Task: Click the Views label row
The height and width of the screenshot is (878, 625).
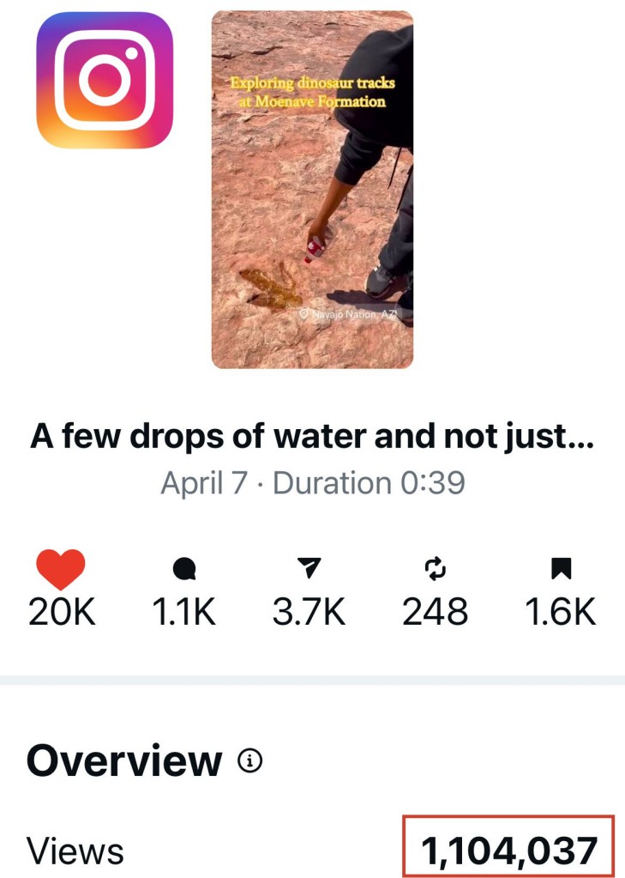Action: click(x=312, y=851)
